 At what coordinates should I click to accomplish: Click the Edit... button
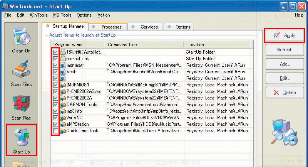coord(285,78)
